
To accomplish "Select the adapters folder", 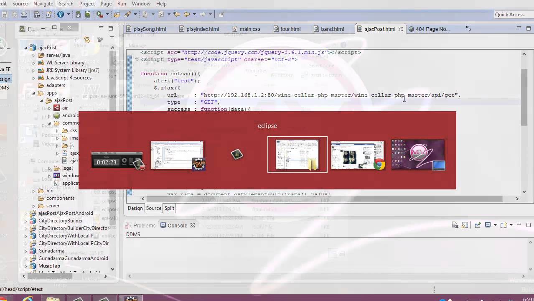I will tap(56, 85).
